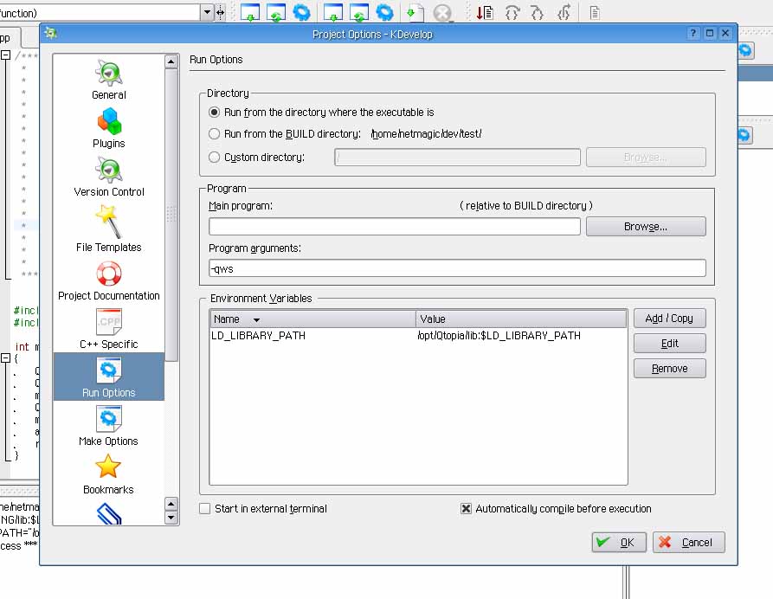Collapse the comment block fold marker in editor
Viewport: 773px width, 599px height.
pyautogui.click(x=5, y=55)
